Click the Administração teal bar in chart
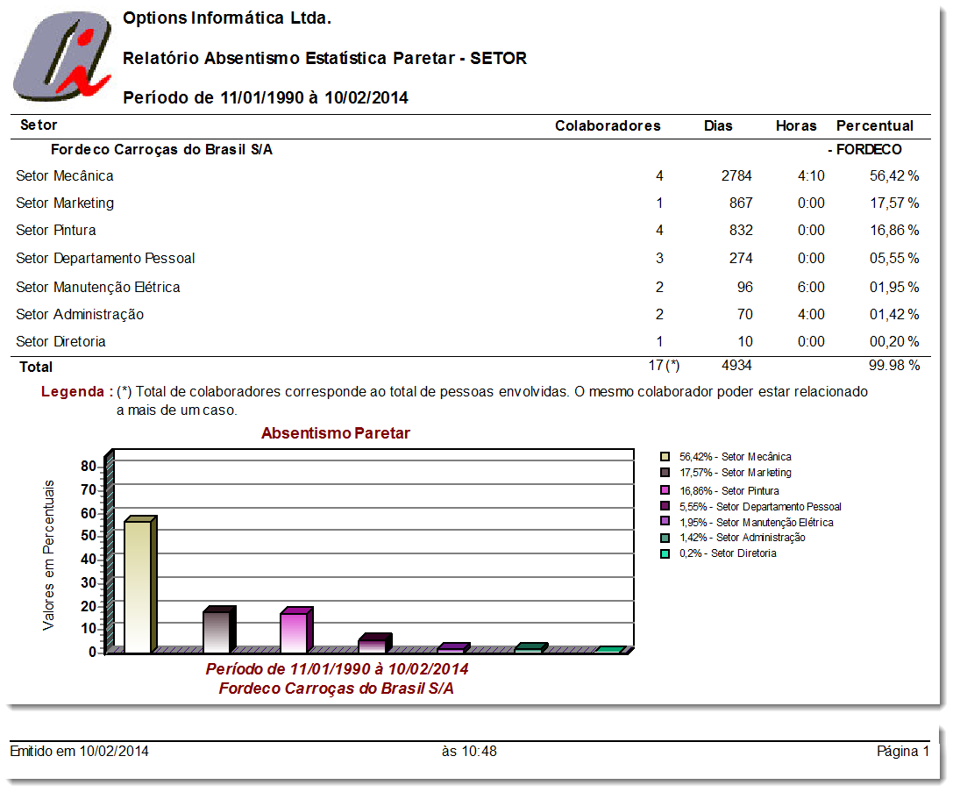Image resolution: width=953 pixels, height=792 pixels. (x=531, y=648)
